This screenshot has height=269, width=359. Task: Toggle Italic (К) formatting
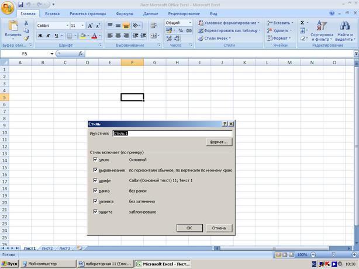[48, 36]
